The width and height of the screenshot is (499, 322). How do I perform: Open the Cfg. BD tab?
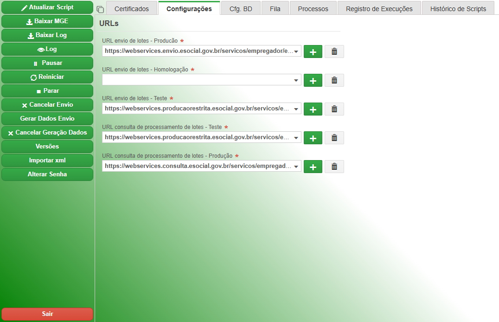[241, 9]
